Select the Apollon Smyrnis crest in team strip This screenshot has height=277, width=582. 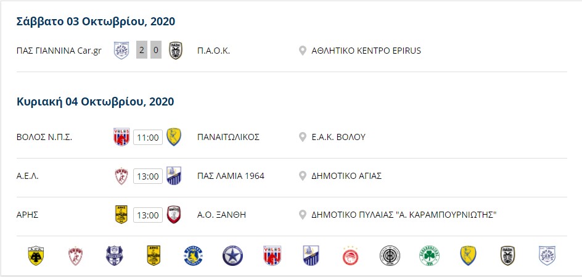(x=114, y=256)
